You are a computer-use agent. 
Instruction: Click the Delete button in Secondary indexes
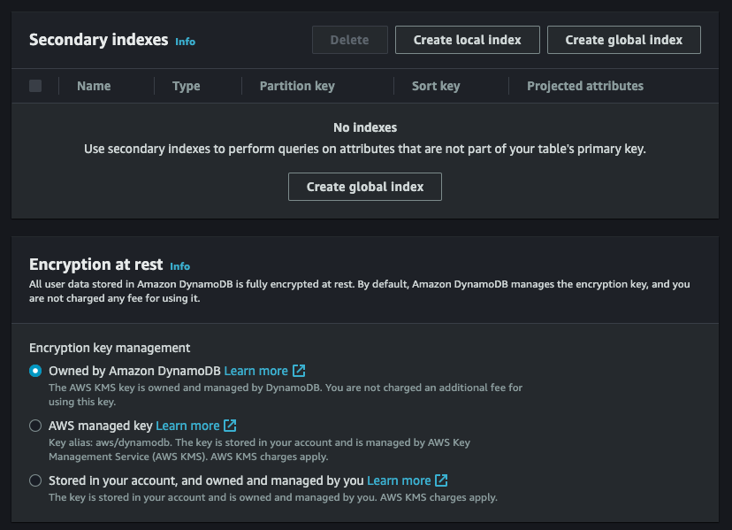[x=350, y=40]
